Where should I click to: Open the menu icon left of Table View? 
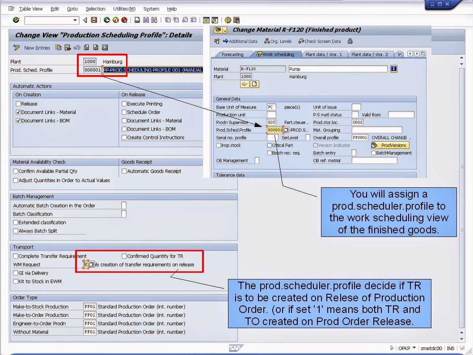(x=12, y=8)
